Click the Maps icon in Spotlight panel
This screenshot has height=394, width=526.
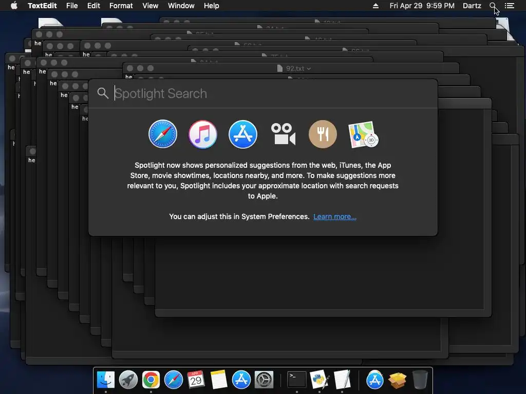tap(363, 134)
